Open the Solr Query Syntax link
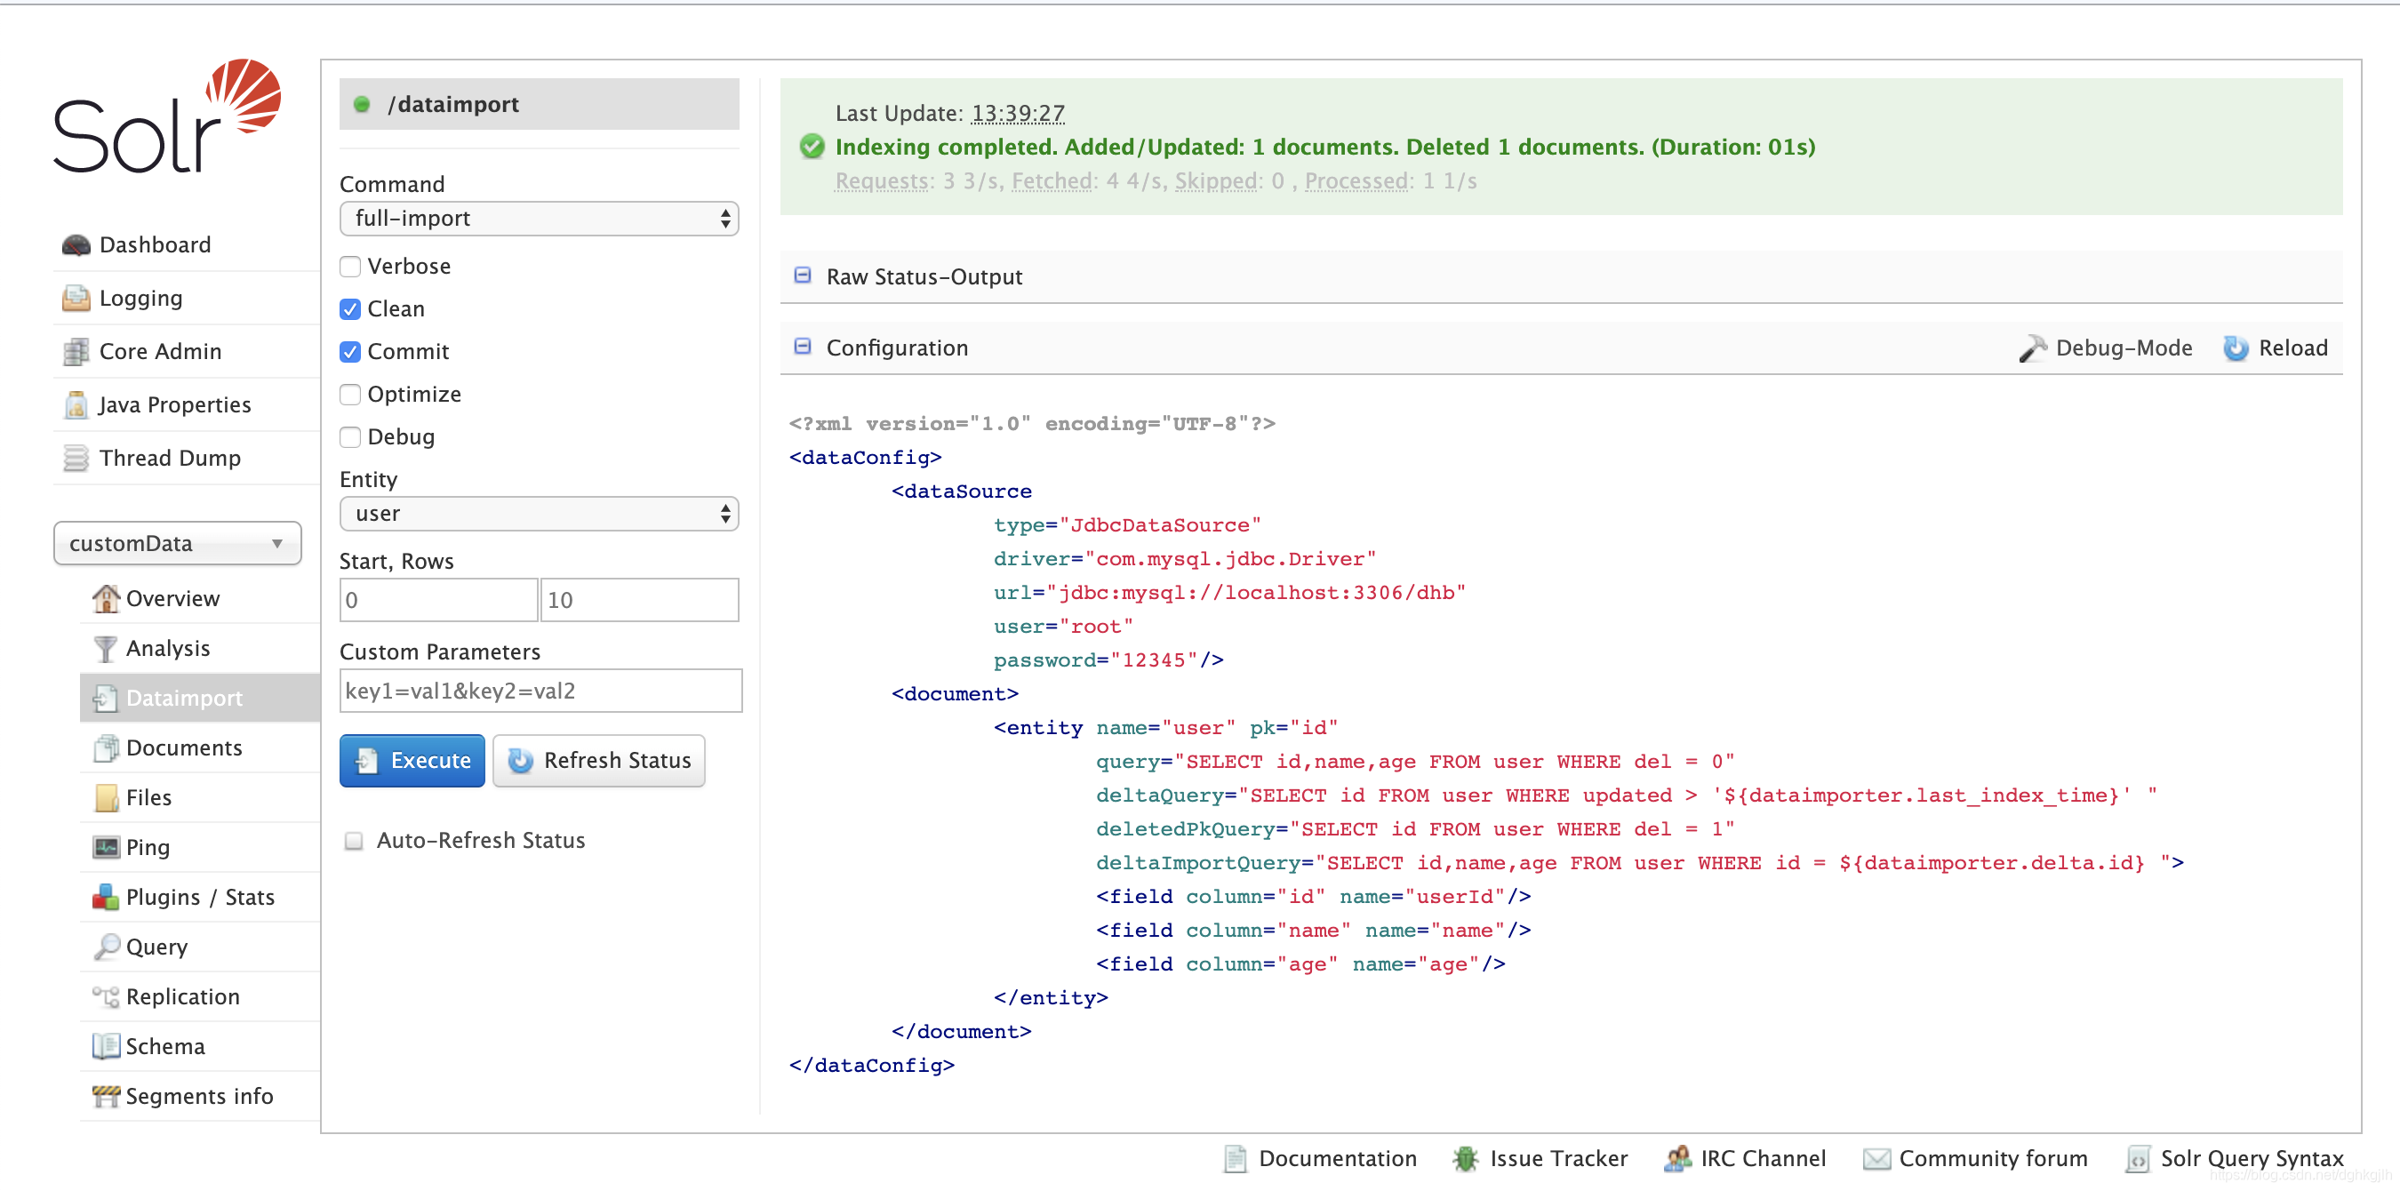The height and width of the screenshot is (1191, 2400). click(x=2236, y=1158)
